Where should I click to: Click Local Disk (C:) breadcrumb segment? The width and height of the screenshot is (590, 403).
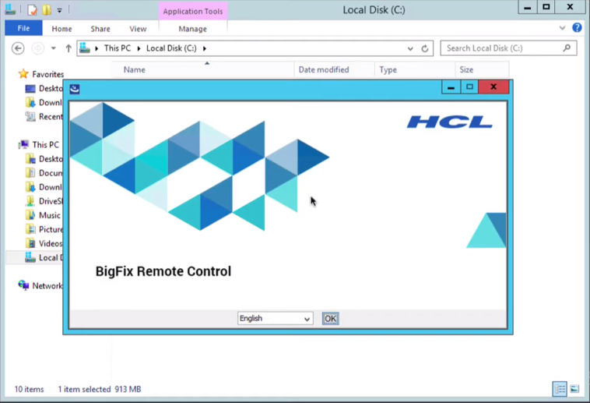point(171,48)
